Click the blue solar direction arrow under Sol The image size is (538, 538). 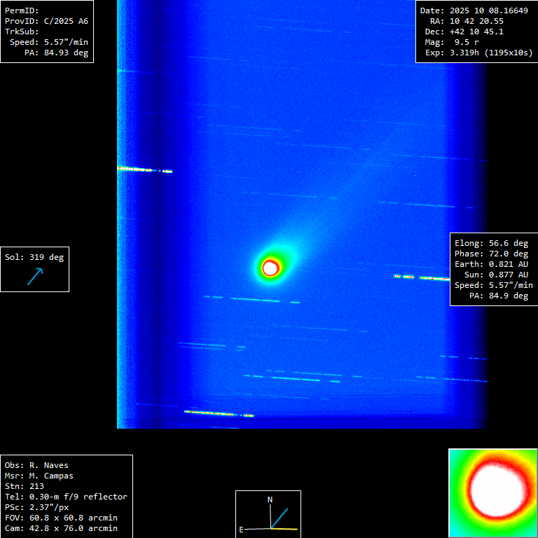35,276
